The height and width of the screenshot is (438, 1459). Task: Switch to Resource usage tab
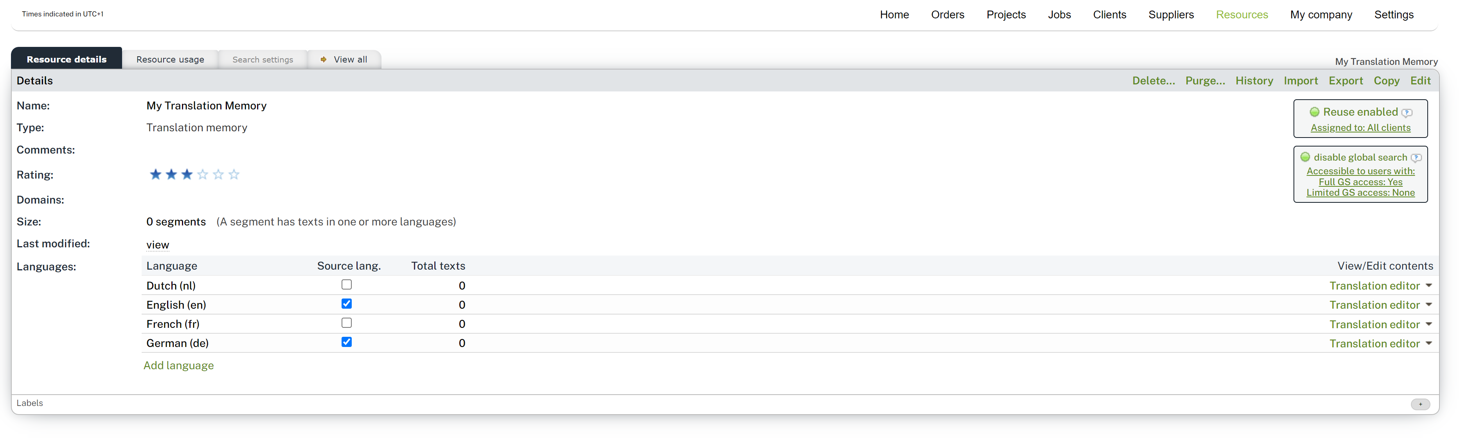click(170, 59)
